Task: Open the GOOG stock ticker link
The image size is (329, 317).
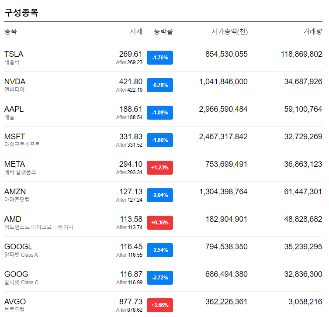Action: pos(16,274)
